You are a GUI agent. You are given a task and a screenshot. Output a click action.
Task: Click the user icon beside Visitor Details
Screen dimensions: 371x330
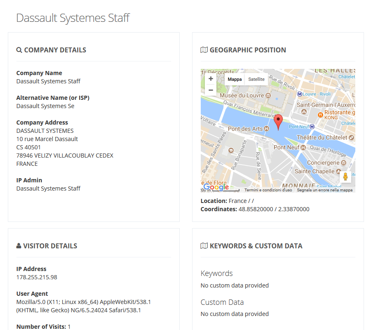(19, 246)
